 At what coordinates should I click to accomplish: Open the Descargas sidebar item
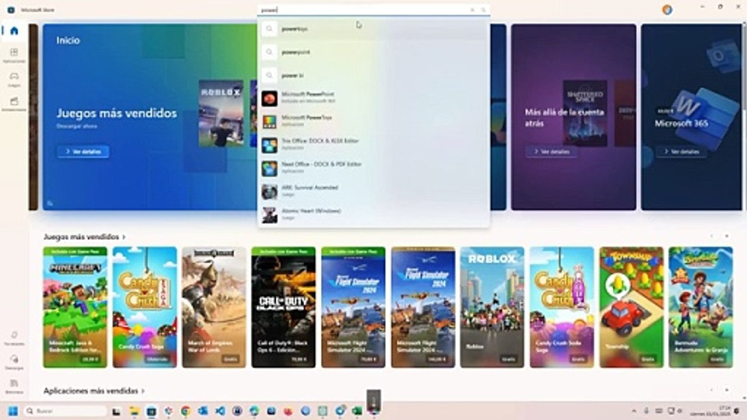pos(14,362)
